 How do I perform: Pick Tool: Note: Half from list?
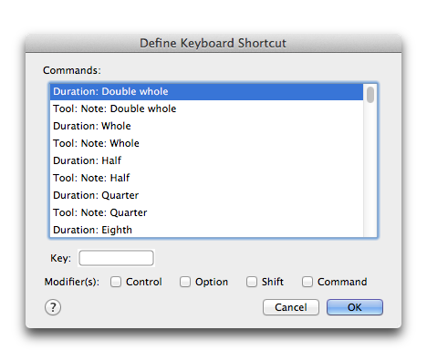pos(206,178)
